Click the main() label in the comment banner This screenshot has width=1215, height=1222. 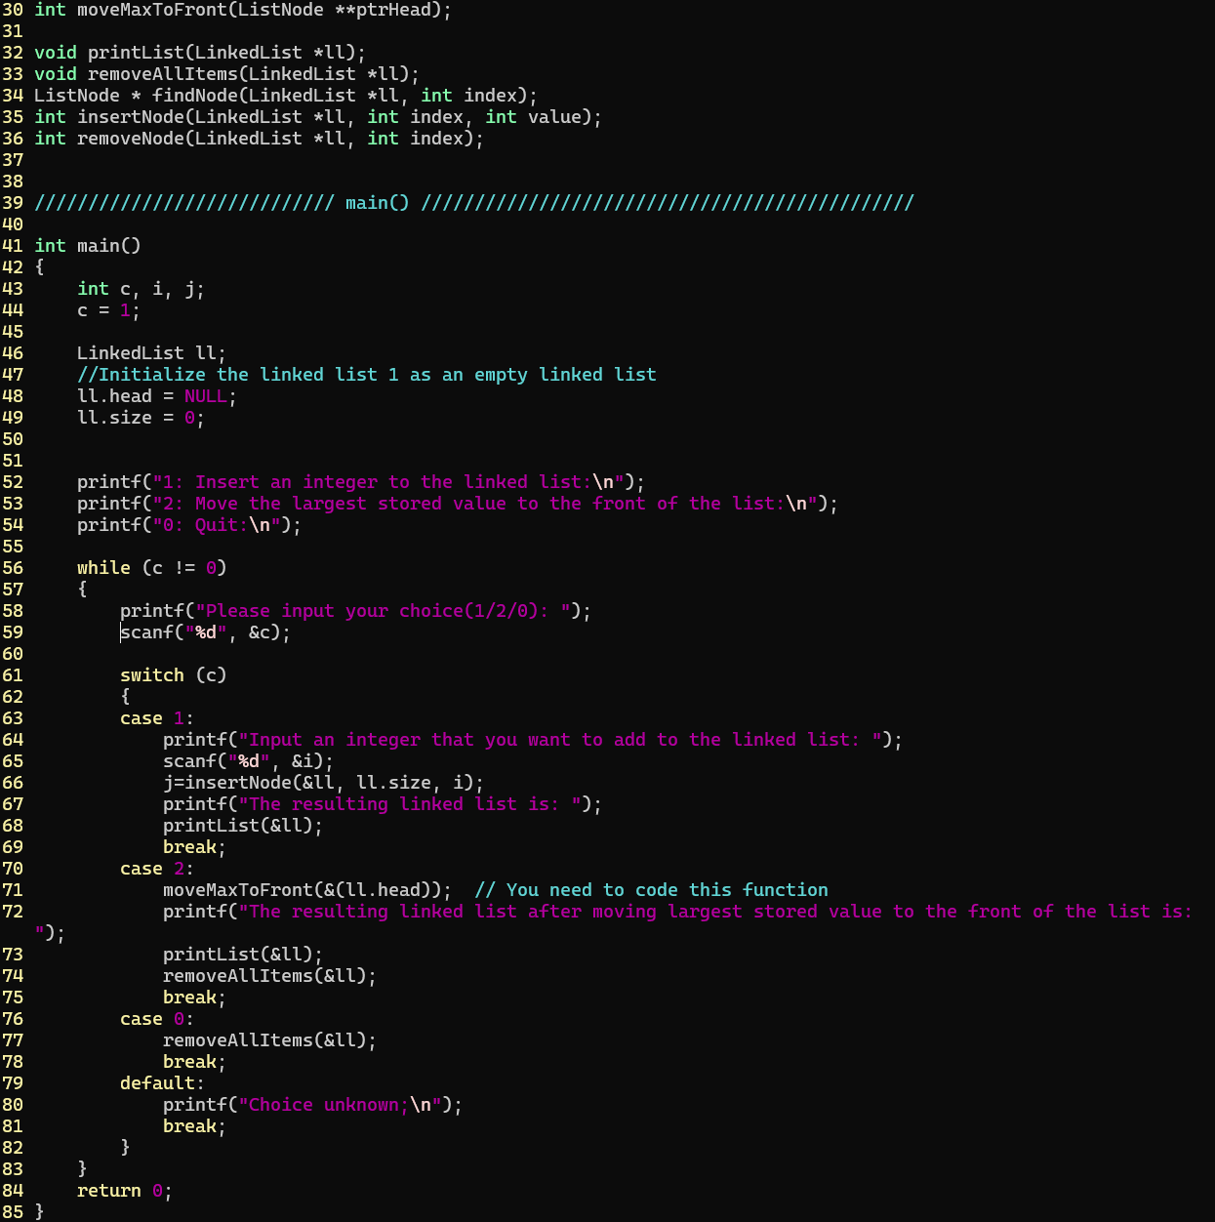point(378,203)
